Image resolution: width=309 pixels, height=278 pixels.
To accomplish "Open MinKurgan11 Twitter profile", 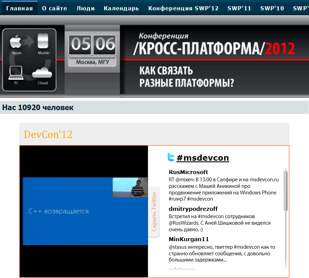I will (x=189, y=239).
